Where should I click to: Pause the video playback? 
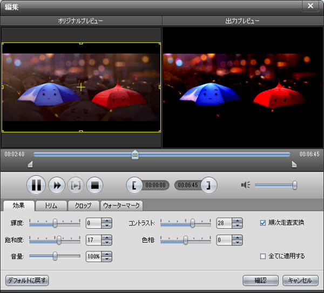click(x=36, y=185)
